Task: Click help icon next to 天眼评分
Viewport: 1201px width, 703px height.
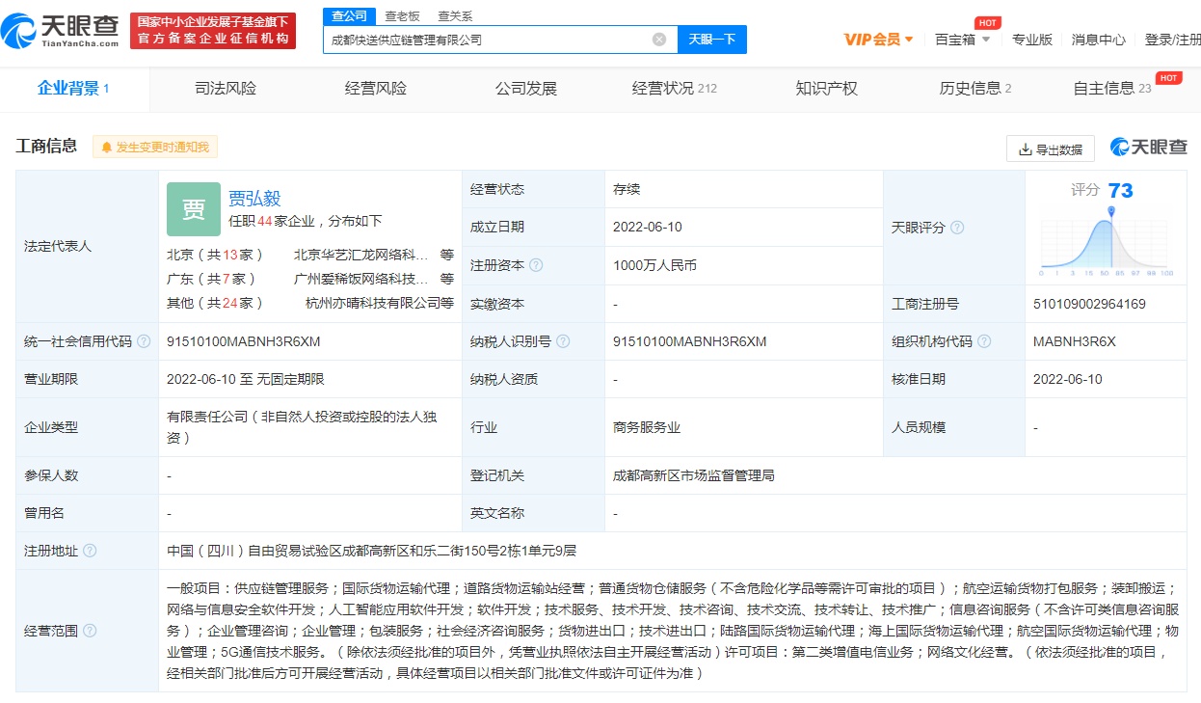Action: pyautogui.click(x=957, y=228)
